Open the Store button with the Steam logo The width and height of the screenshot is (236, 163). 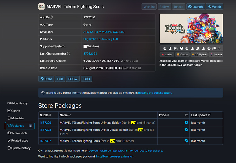(46, 79)
